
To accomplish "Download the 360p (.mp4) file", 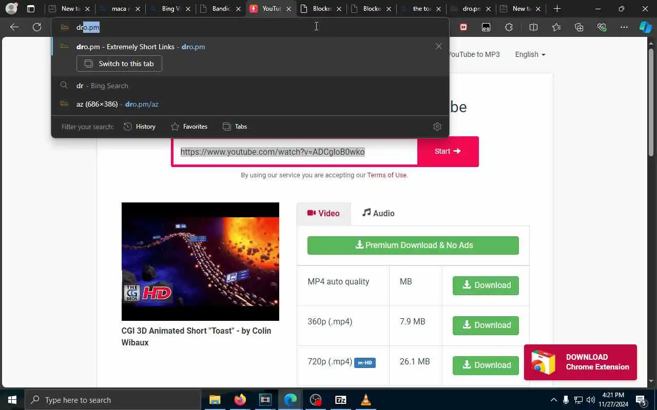I will click(x=486, y=325).
